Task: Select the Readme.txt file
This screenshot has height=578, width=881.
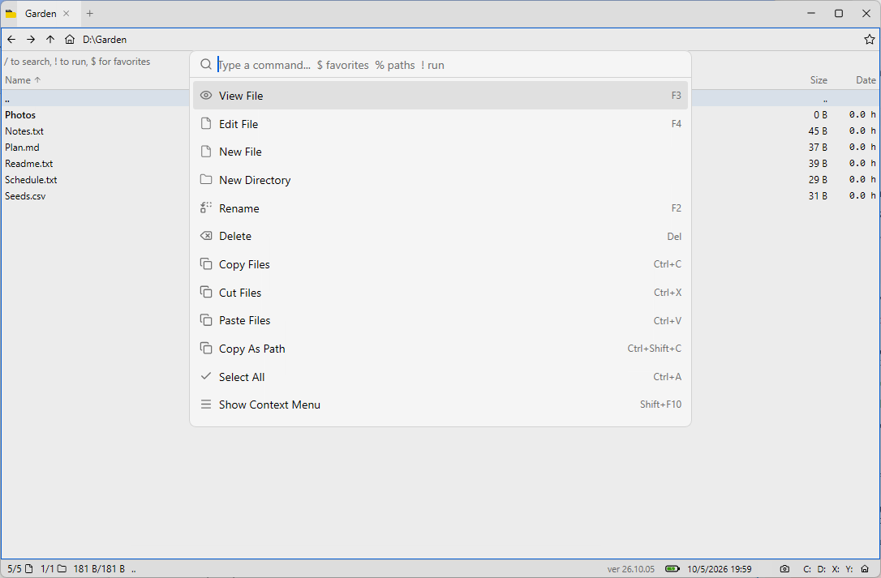Action: (x=28, y=164)
